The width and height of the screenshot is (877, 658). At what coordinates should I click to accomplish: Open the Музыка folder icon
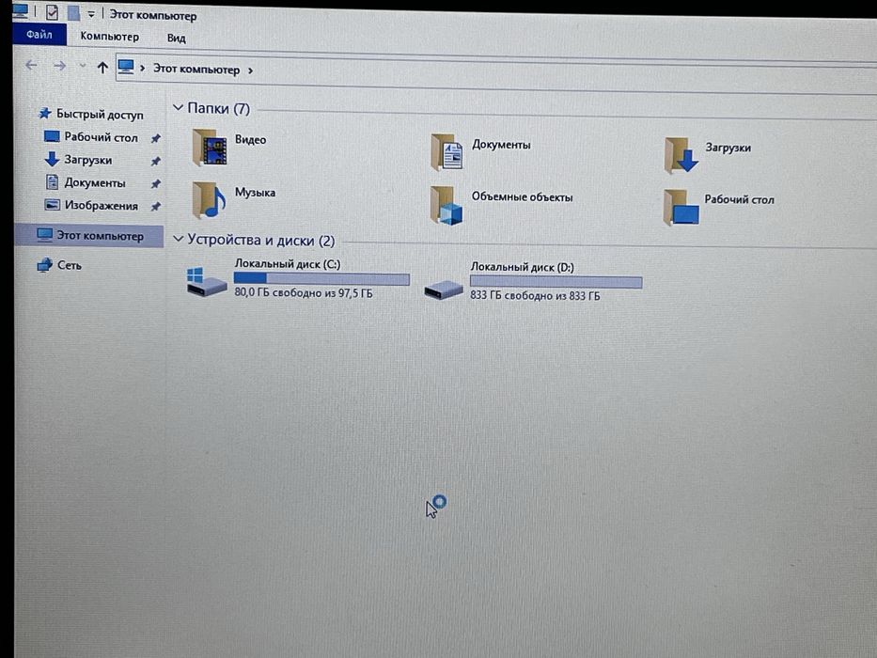(209, 199)
